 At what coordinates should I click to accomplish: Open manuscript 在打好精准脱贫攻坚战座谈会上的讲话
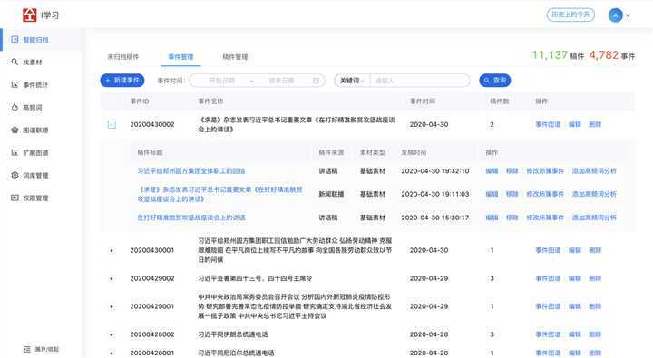[x=191, y=218]
